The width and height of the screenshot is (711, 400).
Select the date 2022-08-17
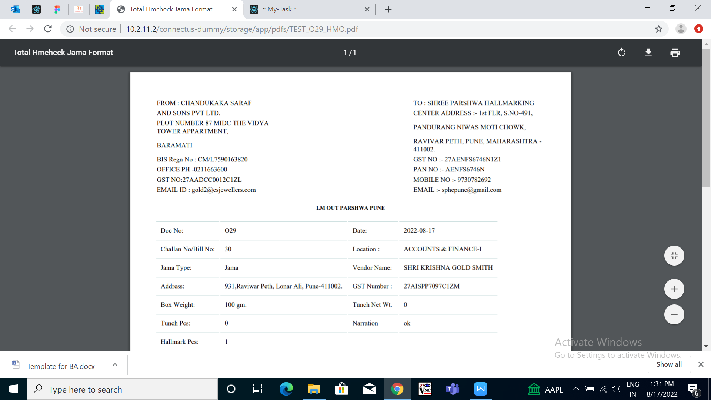(419, 230)
